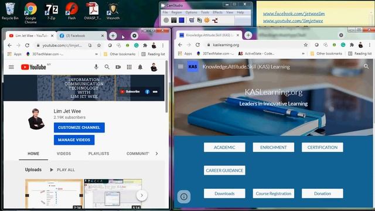Open the Academic section button

tap(224, 147)
